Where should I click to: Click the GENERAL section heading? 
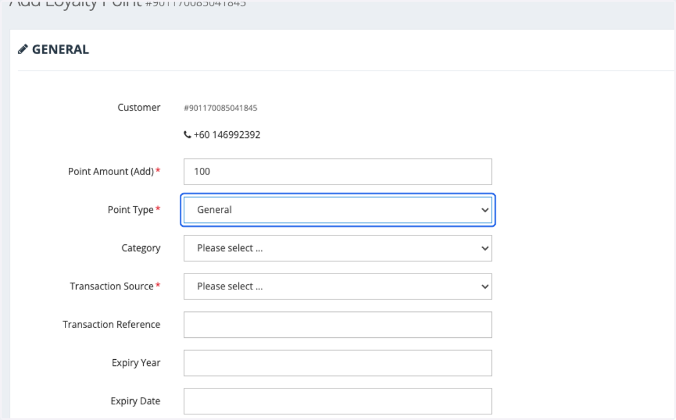pyautogui.click(x=60, y=50)
